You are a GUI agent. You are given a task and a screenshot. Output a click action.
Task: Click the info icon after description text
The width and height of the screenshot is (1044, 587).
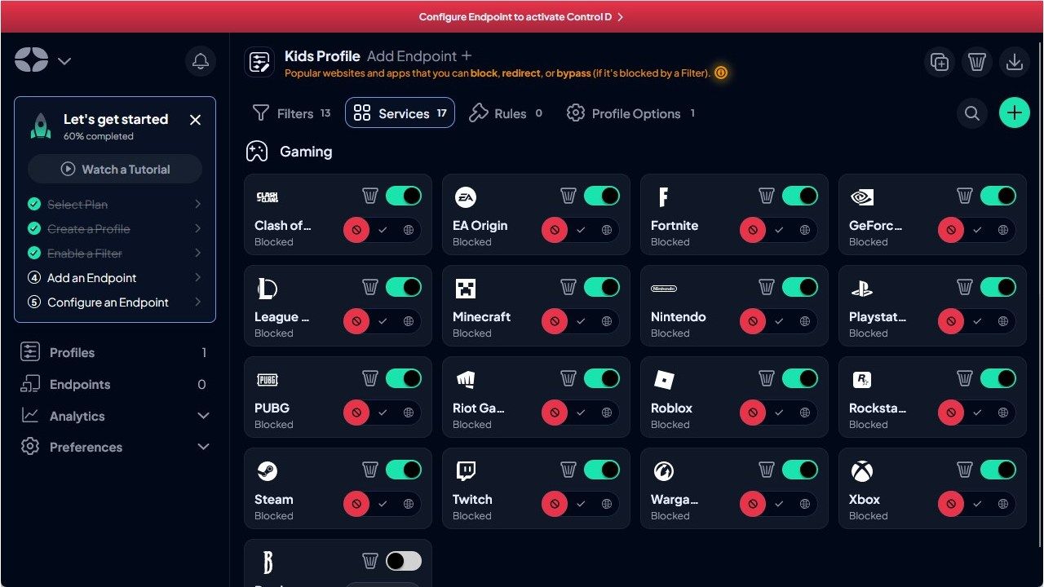click(721, 73)
